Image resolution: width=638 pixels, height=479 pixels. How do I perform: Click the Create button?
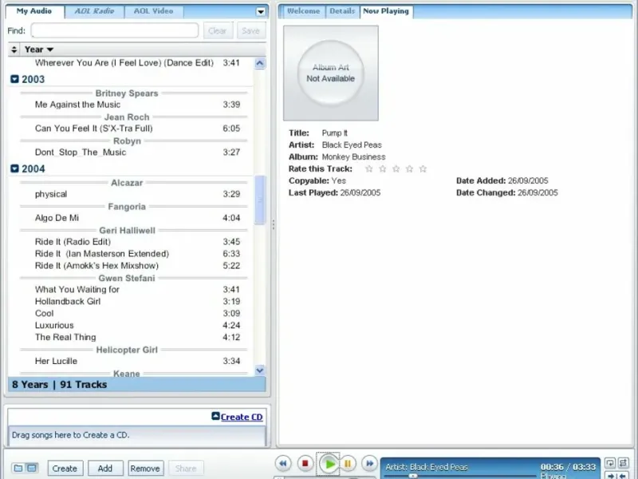coord(65,469)
